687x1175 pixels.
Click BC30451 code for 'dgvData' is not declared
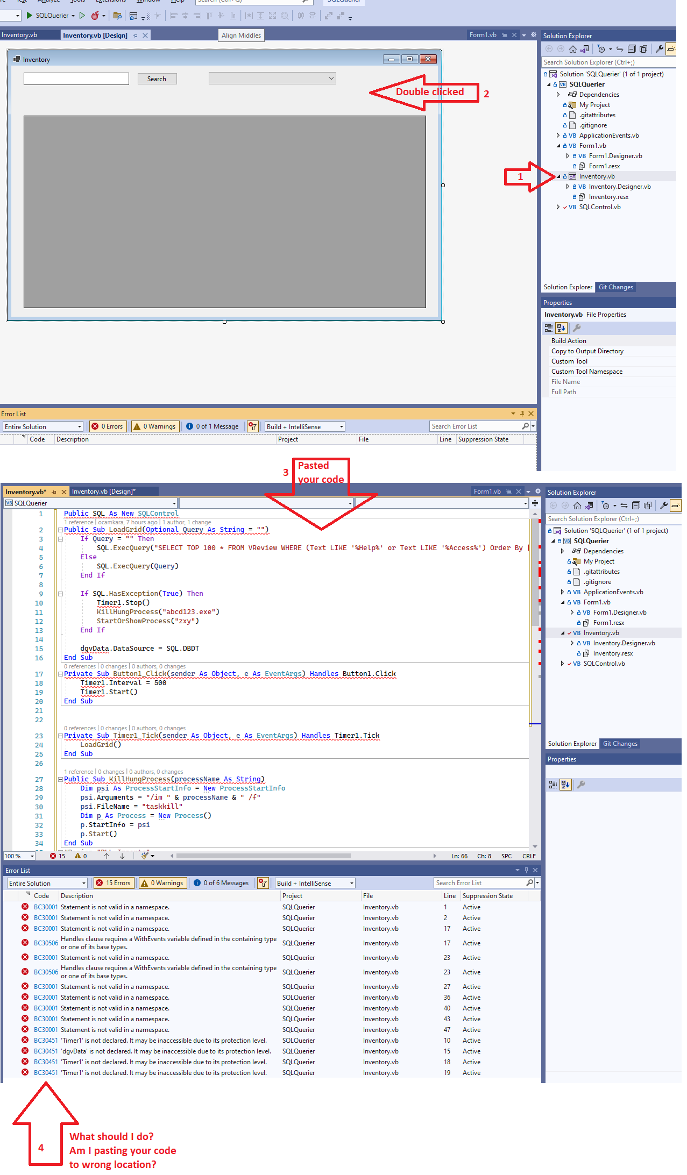(x=46, y=1051)
